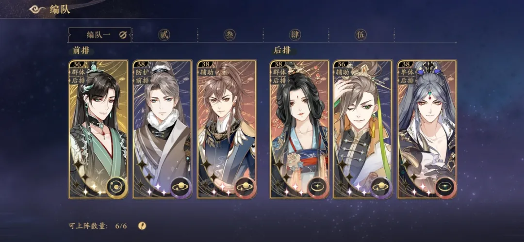
Task: Open team tab 肆
Action: point(295,35)
